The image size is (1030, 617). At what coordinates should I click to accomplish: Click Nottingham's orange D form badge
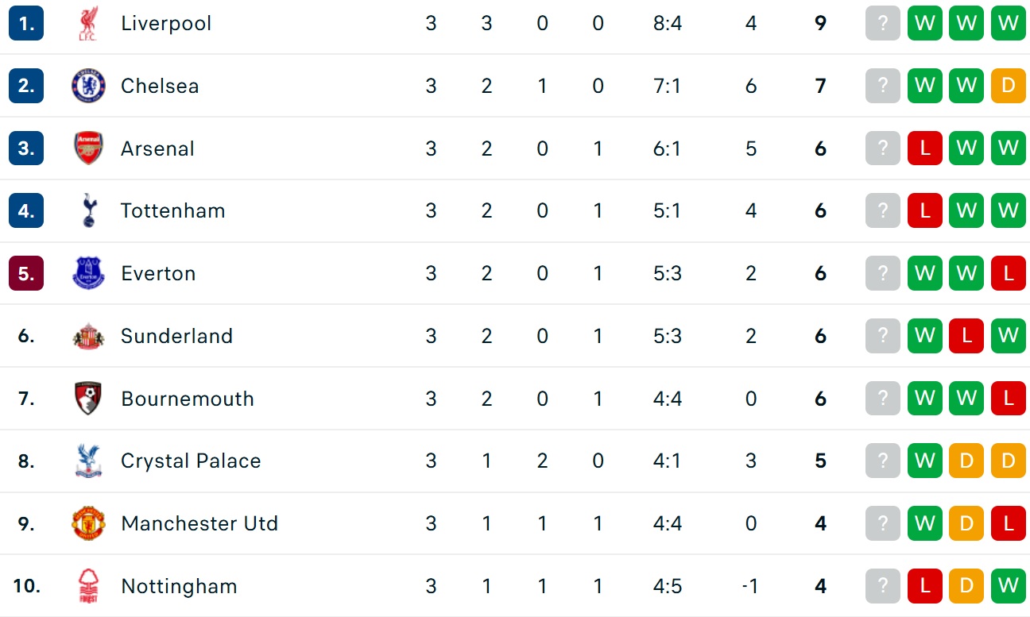(x=966, y=586)
